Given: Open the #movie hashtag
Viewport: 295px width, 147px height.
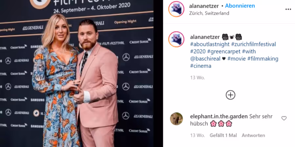Looking at the screenshot, I should (x=236, y=59).
